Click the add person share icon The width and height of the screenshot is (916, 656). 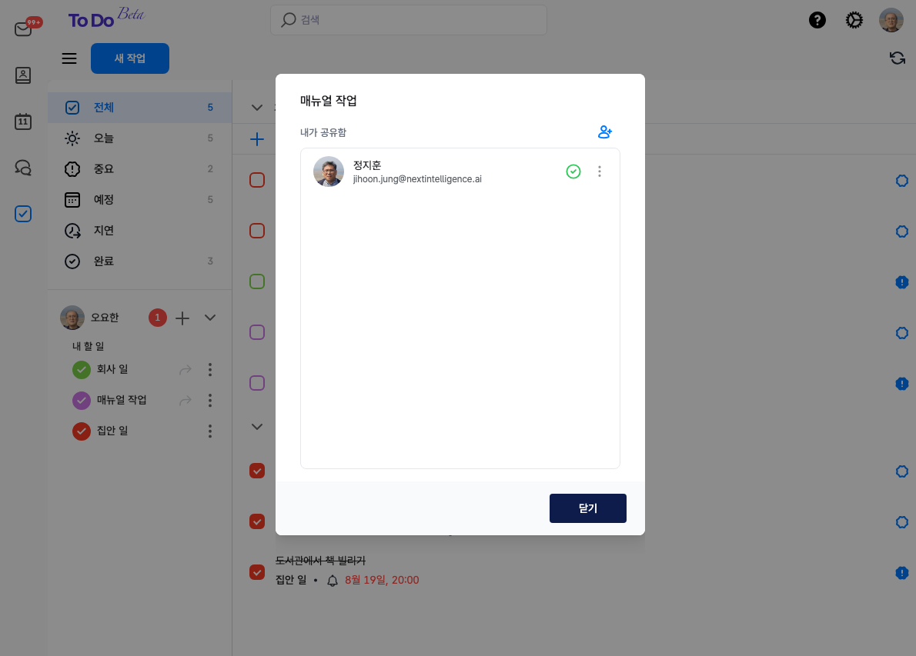coord(605,132)
